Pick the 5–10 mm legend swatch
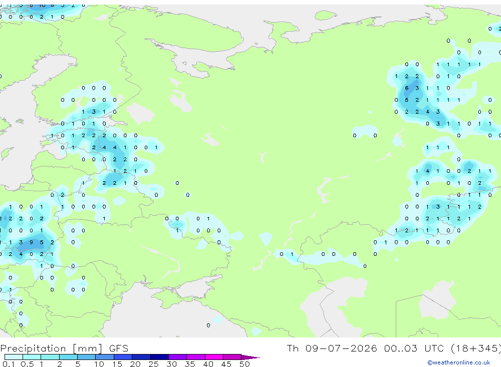 click(x=87, y=357)
